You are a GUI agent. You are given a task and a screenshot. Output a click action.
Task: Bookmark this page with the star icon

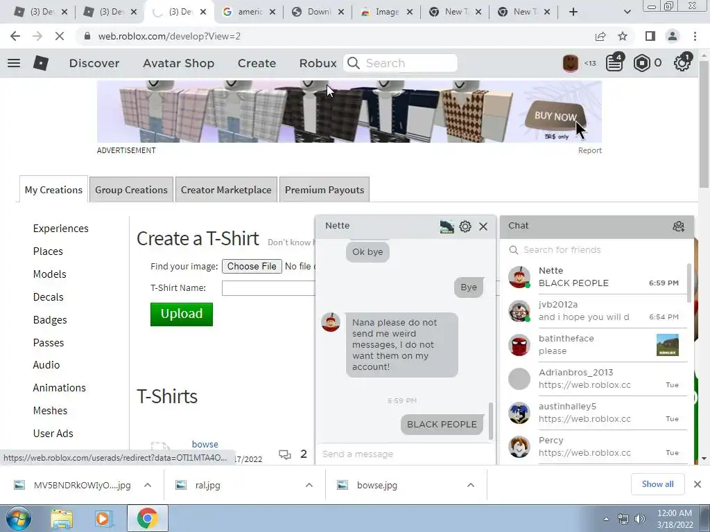[623, 36]
